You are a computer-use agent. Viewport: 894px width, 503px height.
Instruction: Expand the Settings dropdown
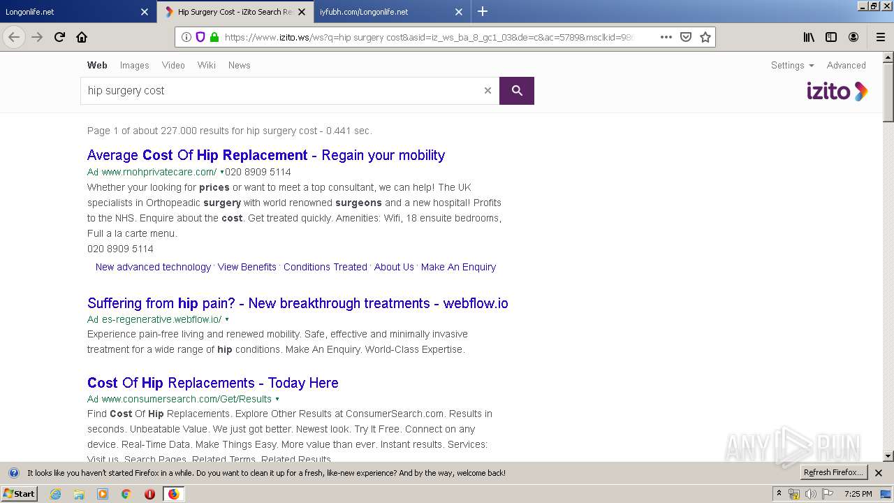[x=792, y=65]
